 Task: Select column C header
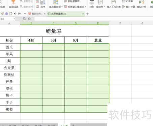(x=54, y=23)
